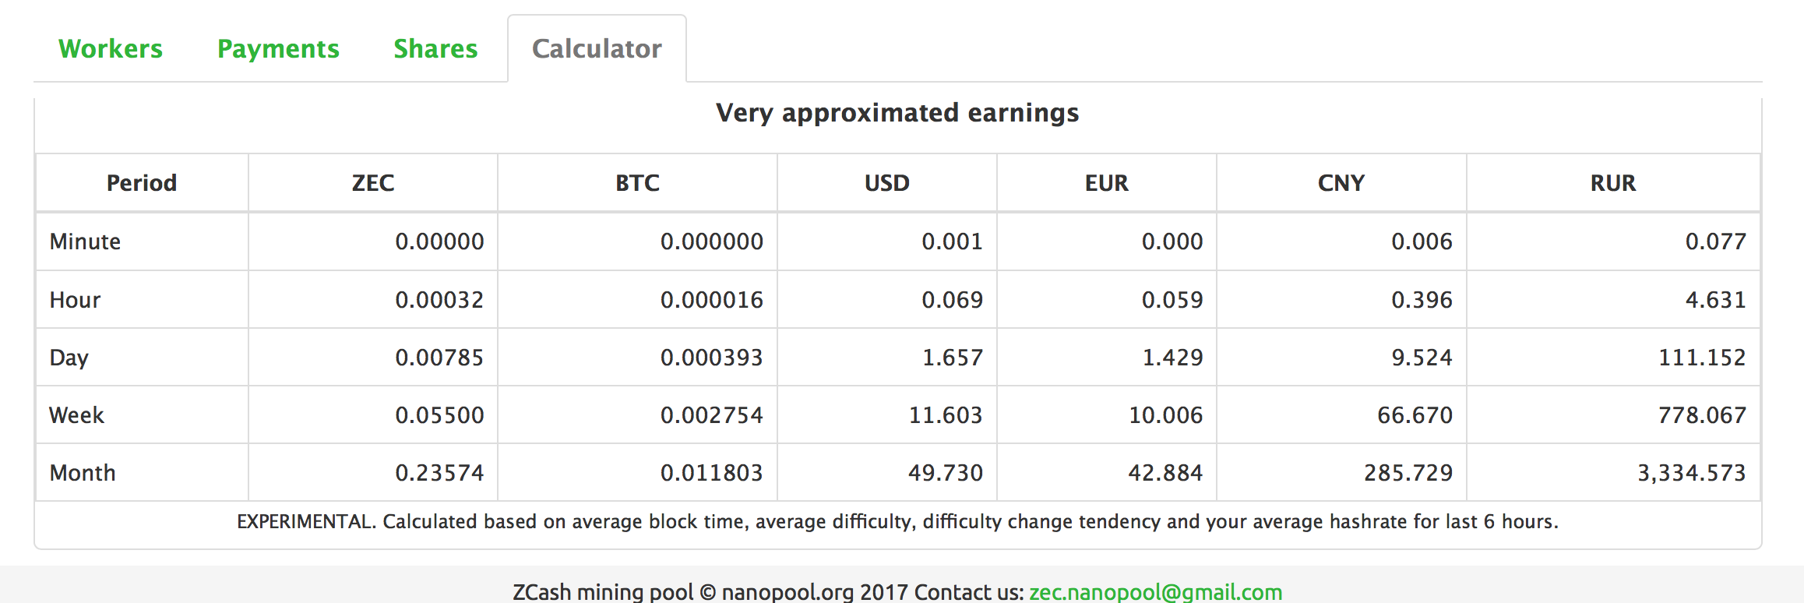
Task: Switch to the Payments tab
Action: (278, 48)
